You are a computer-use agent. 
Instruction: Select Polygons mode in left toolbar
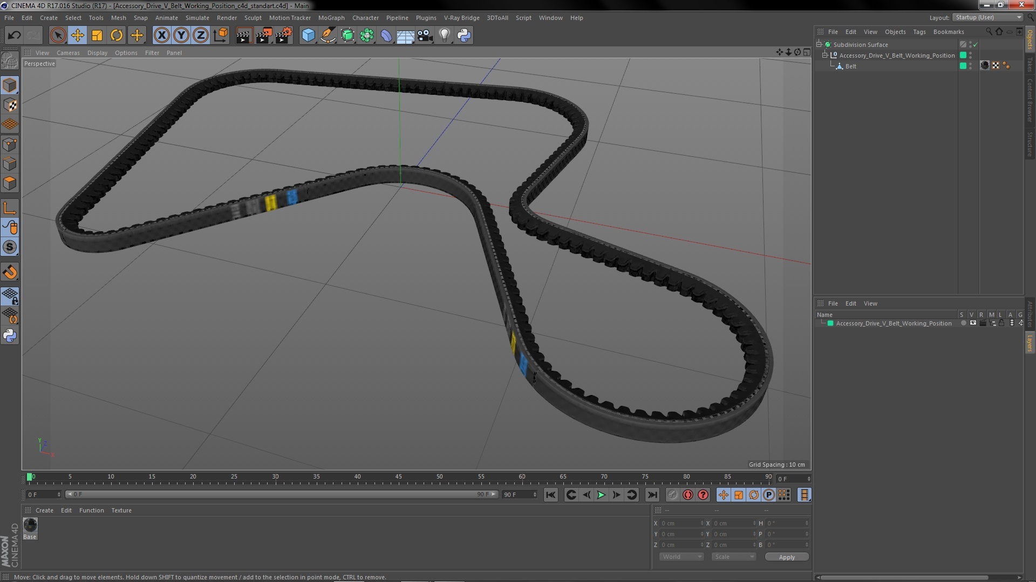point(10,183)
